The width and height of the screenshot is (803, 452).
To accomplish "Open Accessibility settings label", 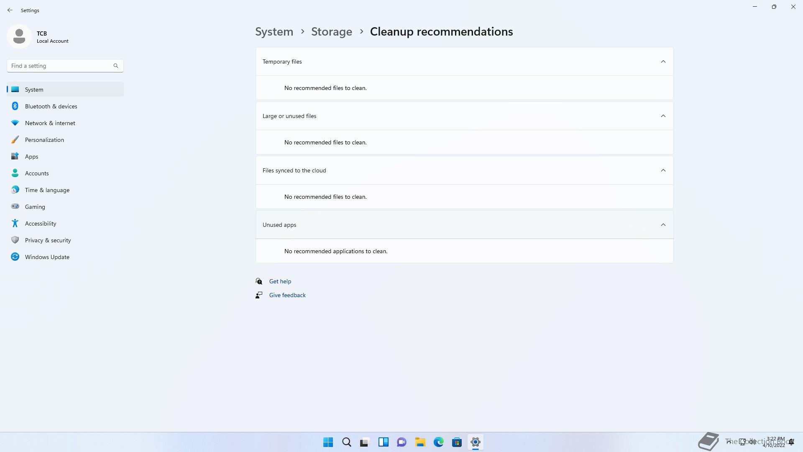I will [x=41, y=223].
